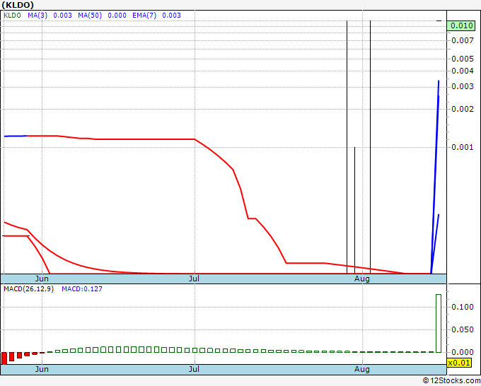Image resolution: width=481 pixels, height=386 pixels.
Task: Click the Jul label on price chart axis
Action: tap(194, 279)
